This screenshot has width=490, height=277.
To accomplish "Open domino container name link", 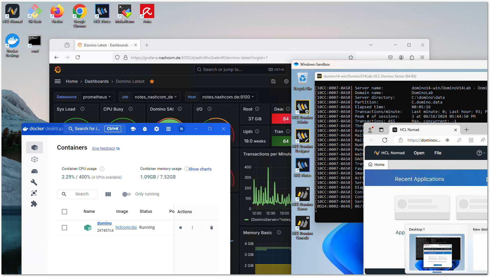I will 104,223.
